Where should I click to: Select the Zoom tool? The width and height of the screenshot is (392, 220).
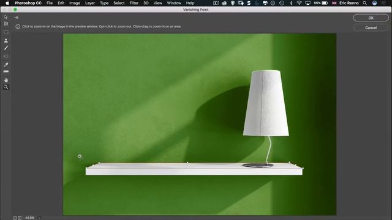[x=6, y=87]
